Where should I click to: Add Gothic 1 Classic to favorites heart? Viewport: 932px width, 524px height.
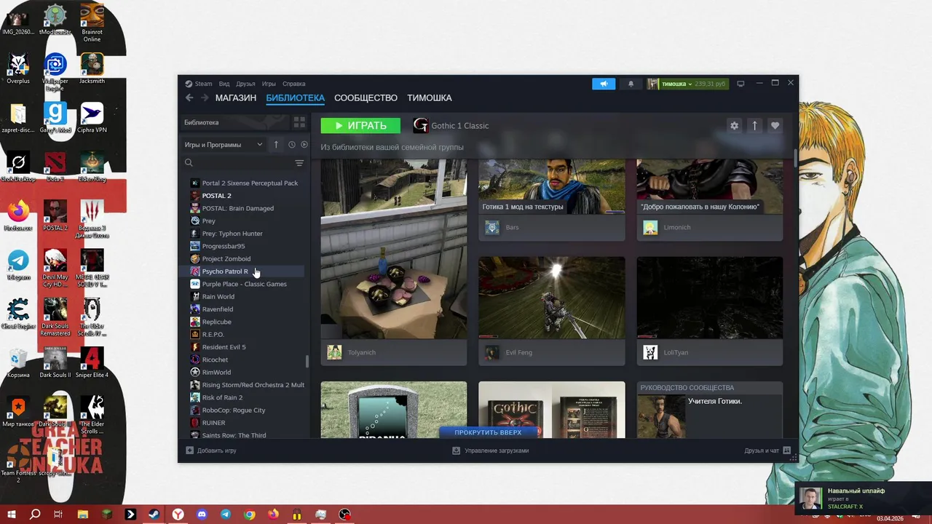pos(775,126)
